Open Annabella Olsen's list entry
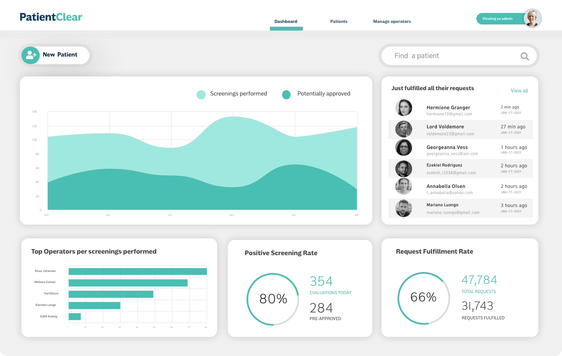Image resolution: width=562 pixels, height=356 pixels. coord(461,189)
